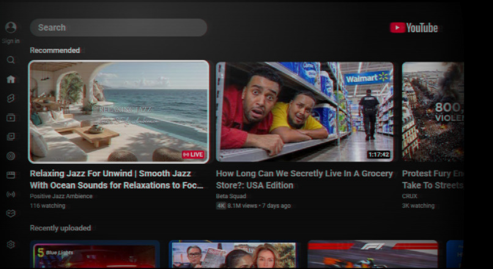The width and height of the screenshot is (493, 269).
Task: Open the Blue Lights recently uploaded thumbnail
Action: point(95,254)
